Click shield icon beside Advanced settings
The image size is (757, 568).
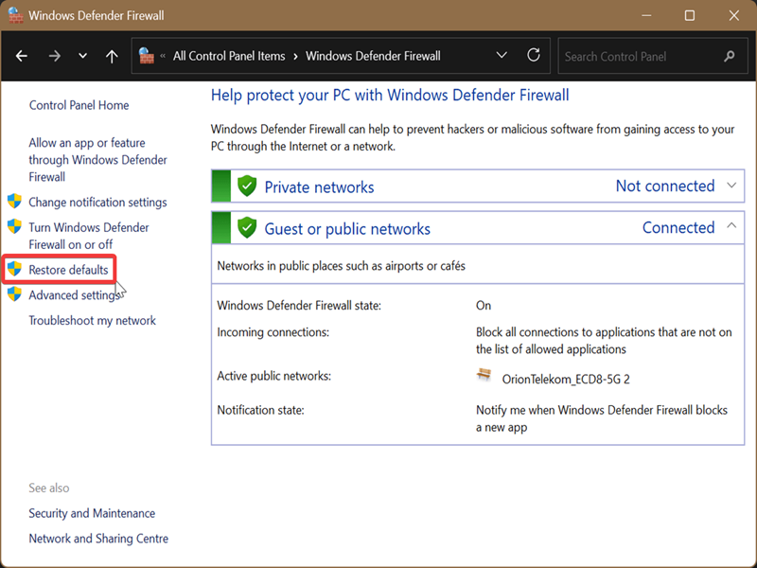14,293
